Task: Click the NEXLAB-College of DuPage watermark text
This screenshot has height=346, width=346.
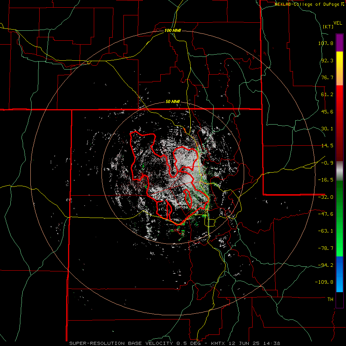Action: click(309, 4)
